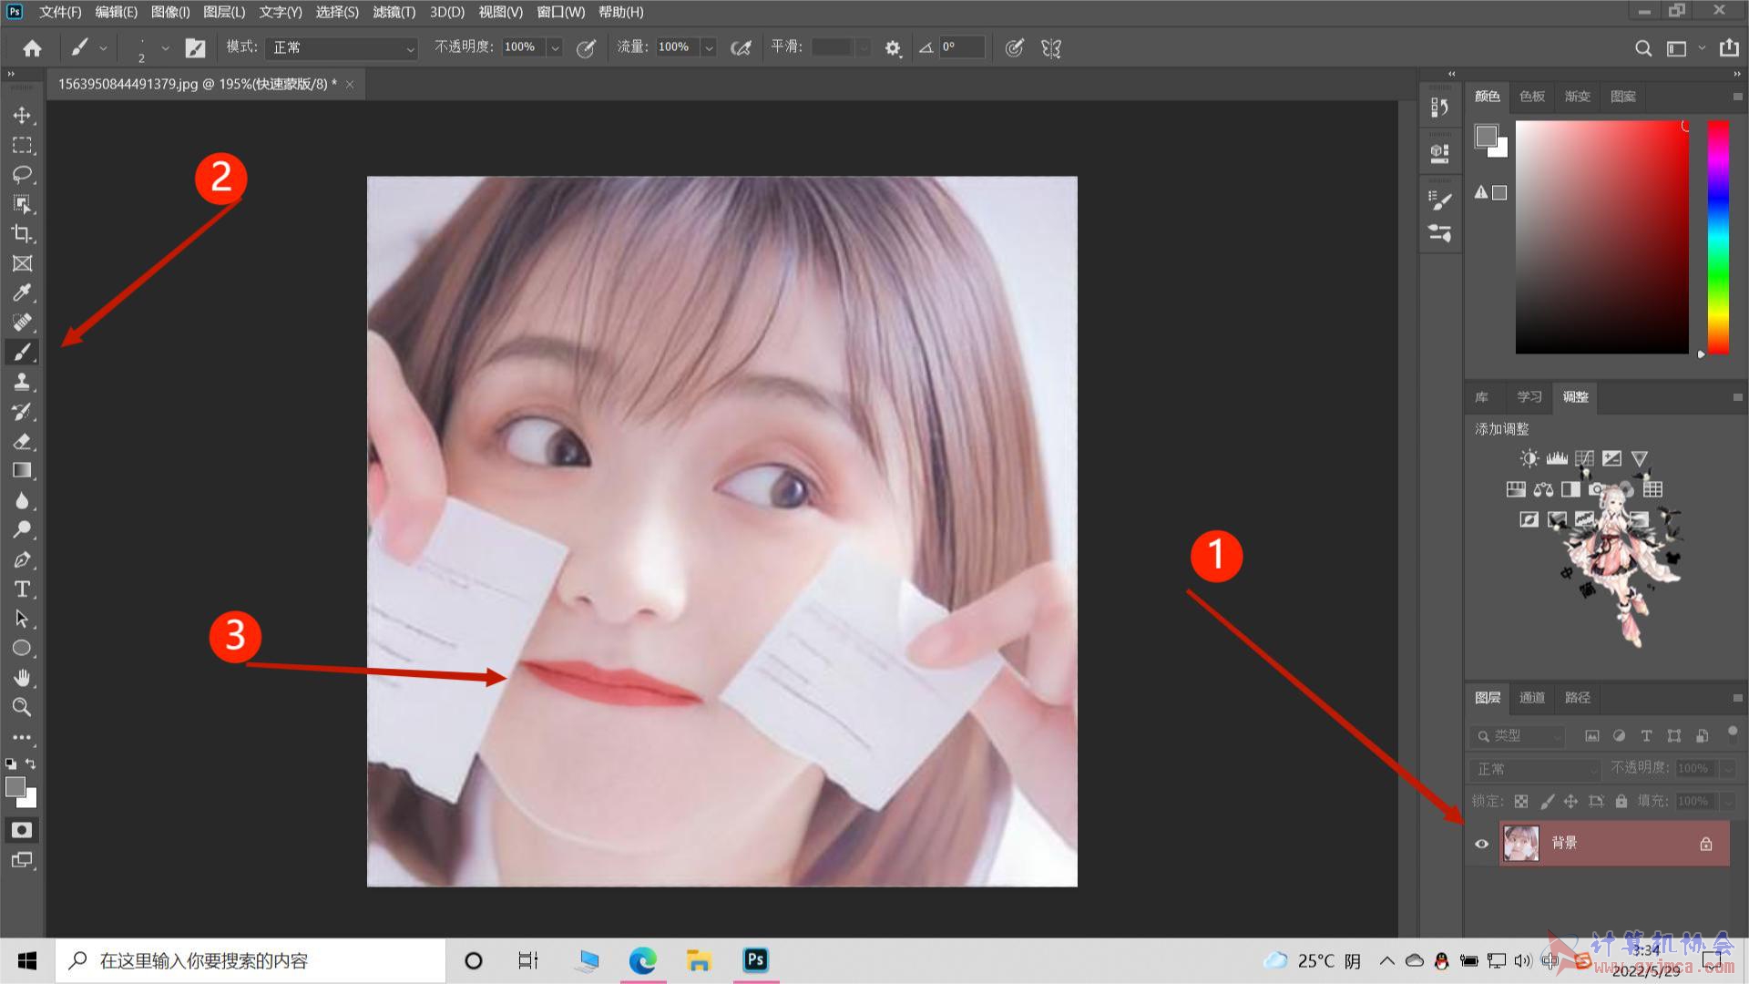The width and height of the screenshot is (1749, 984).
Task: Select the Horizontal Type tool
Action: [x=22, y=589]
